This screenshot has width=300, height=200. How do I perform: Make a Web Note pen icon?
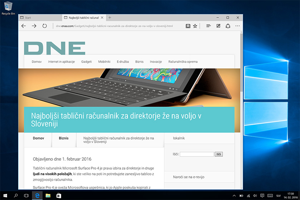click(218, 26)
